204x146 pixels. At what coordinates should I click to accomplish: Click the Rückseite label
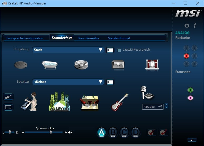click(x=182, y=38)
